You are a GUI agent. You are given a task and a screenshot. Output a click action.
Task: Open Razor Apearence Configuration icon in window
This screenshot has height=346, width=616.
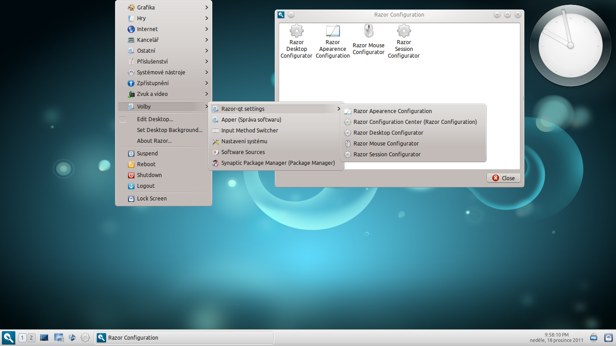click(x=332, y=41)
